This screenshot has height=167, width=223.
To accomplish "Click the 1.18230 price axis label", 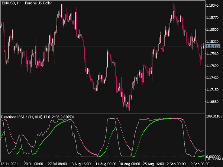I will 212,42.
